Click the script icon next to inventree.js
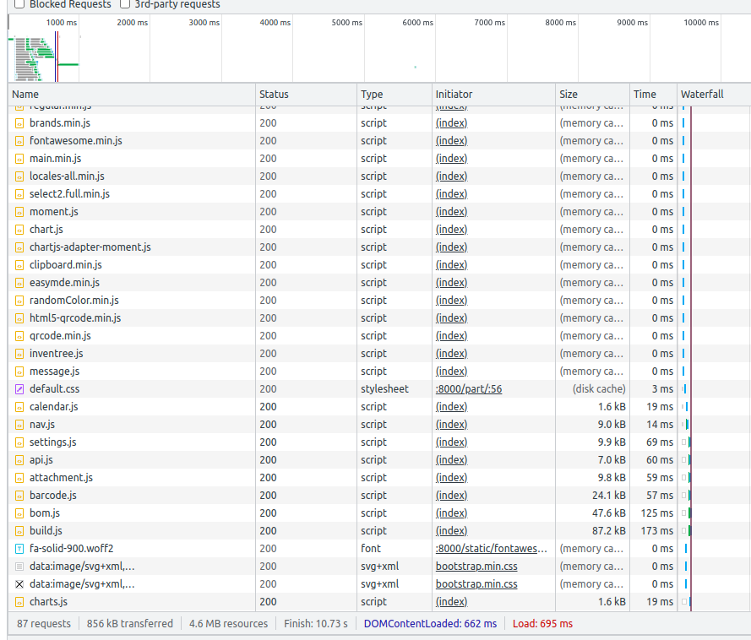Viewport: 751px width, 640px height. click(19, 353)
